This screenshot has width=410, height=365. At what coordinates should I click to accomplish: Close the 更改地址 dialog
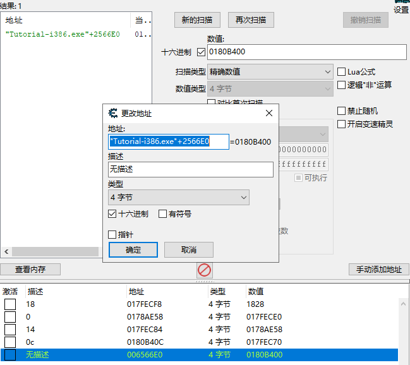pos(268,113)
